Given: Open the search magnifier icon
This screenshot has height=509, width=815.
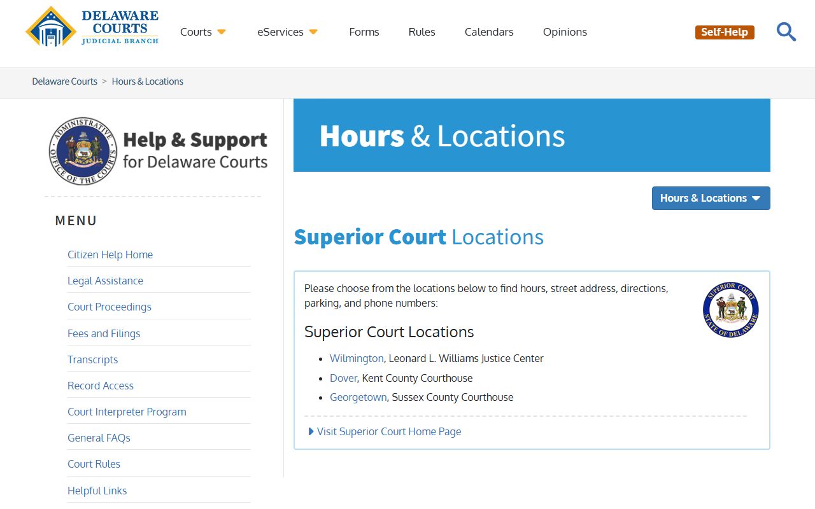Looking at the screenshot, I should [x=786, y=32].
